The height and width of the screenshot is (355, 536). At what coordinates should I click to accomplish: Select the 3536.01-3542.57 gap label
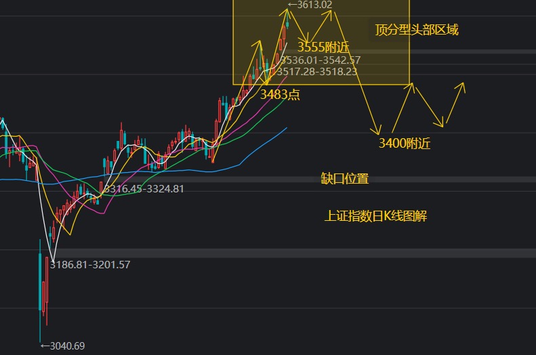click(321, 60)
